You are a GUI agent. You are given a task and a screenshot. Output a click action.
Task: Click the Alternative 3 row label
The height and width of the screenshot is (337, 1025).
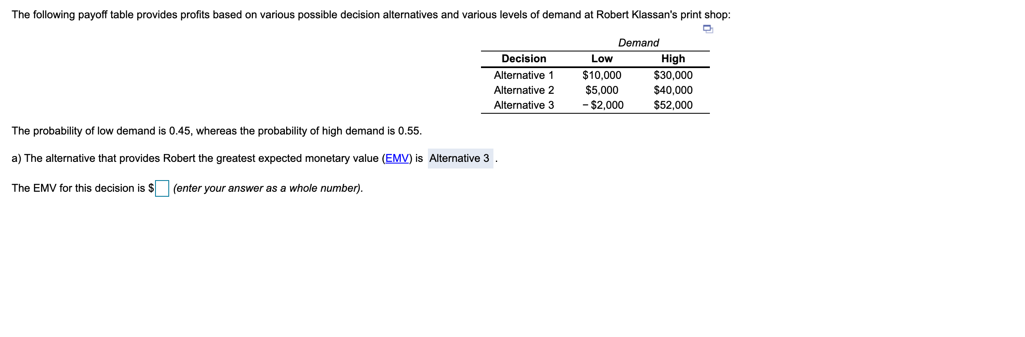tap(524, 105)
